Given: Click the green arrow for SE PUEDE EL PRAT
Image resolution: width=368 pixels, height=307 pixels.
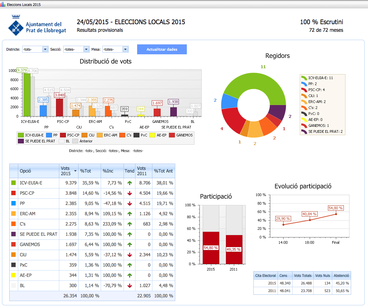Looking at the screenshot, I should point(129,234).
